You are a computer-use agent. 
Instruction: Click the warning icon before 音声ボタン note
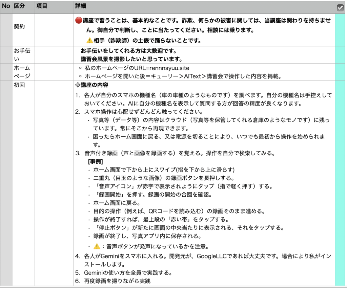pos(97,246)
